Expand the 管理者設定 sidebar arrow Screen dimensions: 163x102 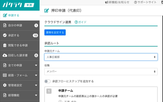pyautogui.click(x=36, y=85)
